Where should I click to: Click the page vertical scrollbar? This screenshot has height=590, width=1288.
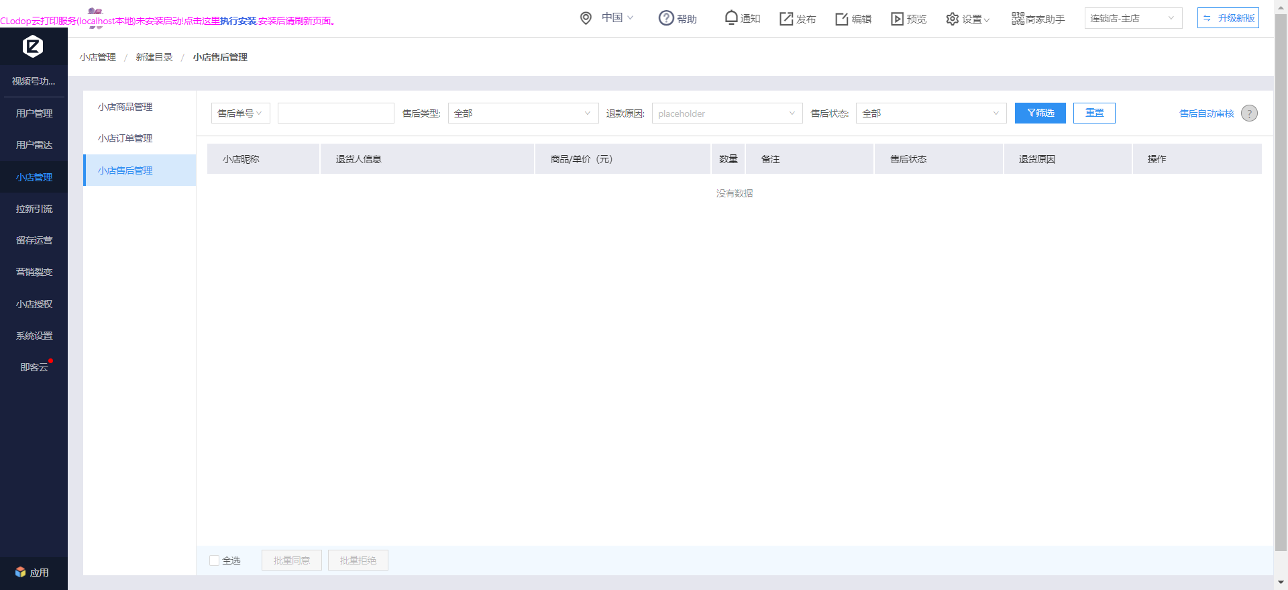(x=1281, y=282)
